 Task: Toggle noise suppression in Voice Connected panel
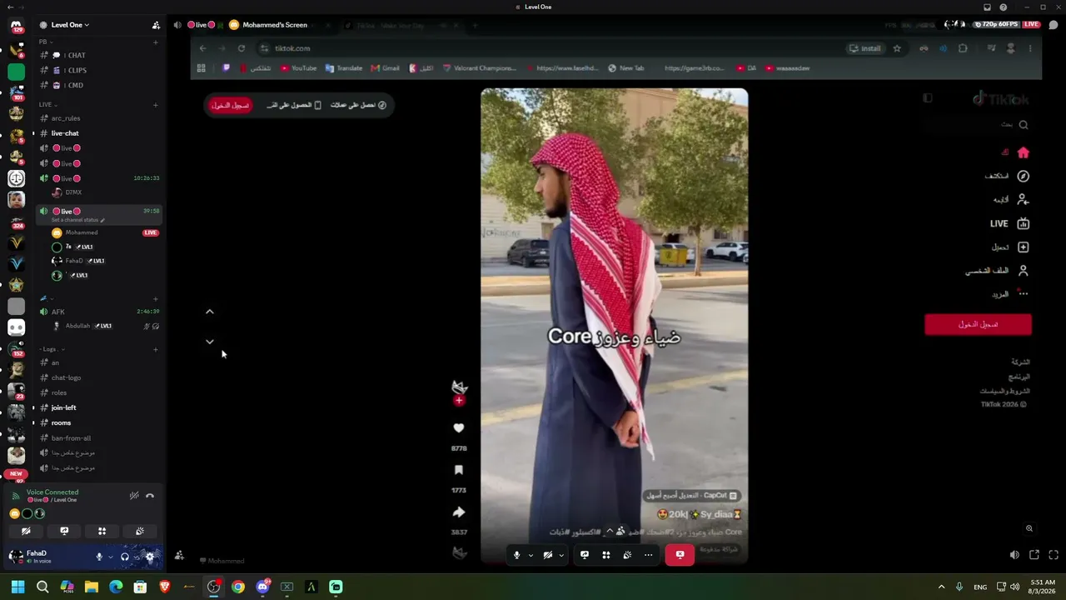point(134,496)
